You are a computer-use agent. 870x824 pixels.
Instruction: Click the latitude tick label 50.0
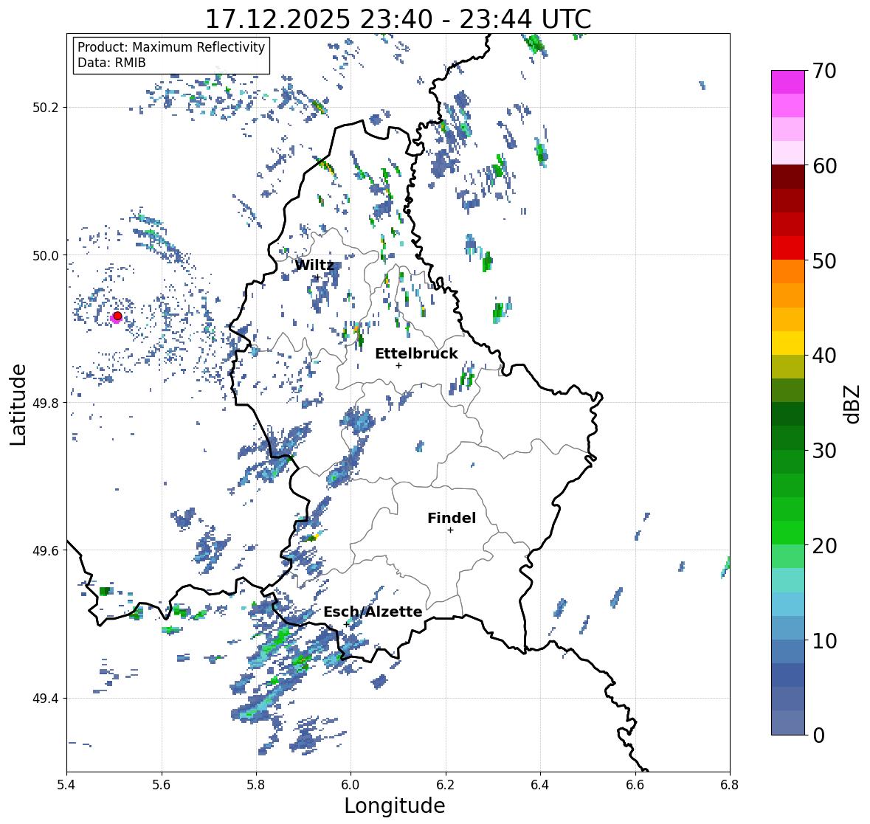tap(46, 256)
